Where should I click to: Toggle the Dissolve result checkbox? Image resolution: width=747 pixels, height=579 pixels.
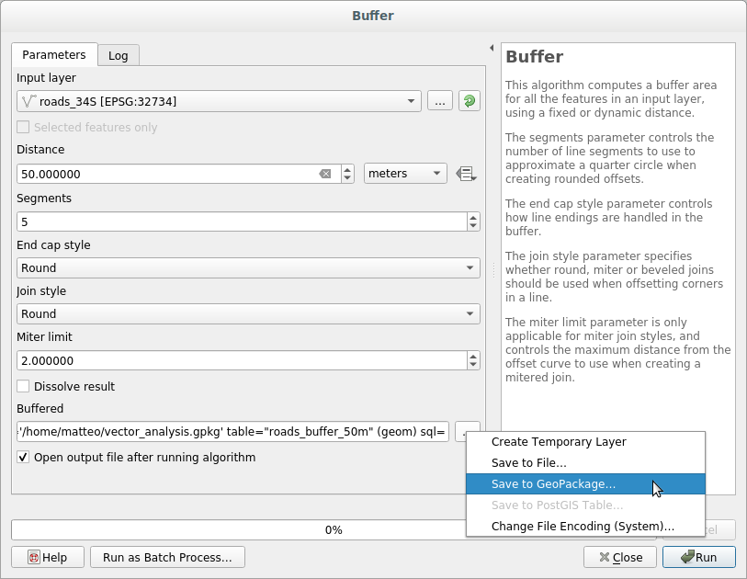(x=24, y=386)
